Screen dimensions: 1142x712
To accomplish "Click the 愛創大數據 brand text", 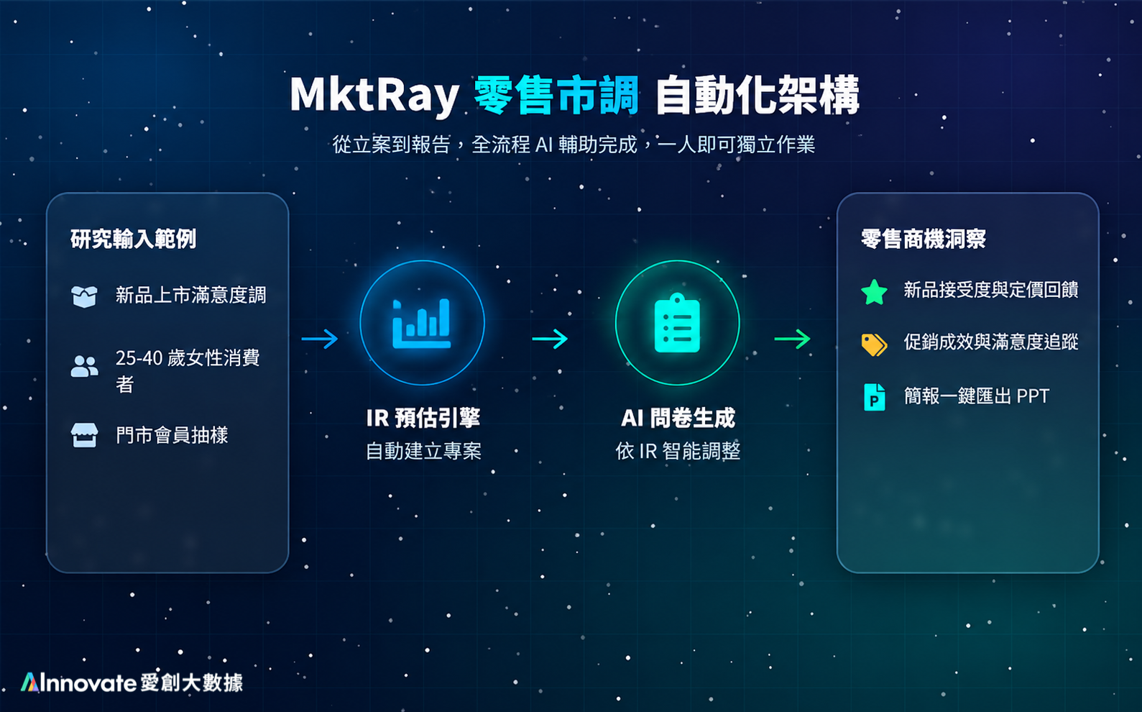I will tap(191, 682).
